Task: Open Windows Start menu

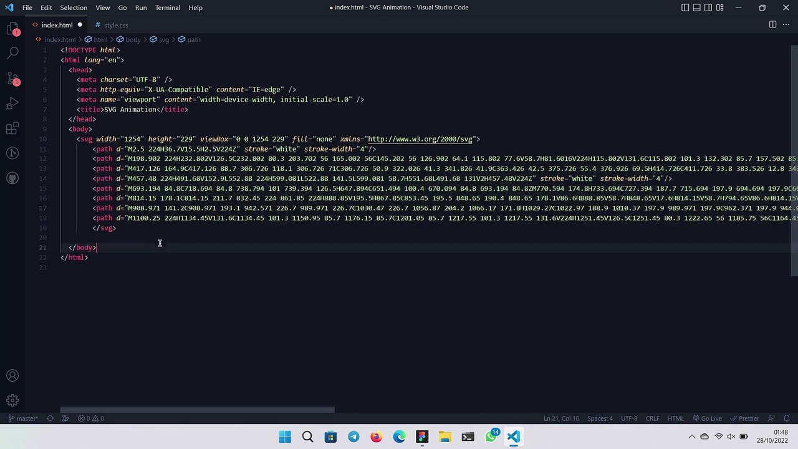Action: (x=285, y=437)
